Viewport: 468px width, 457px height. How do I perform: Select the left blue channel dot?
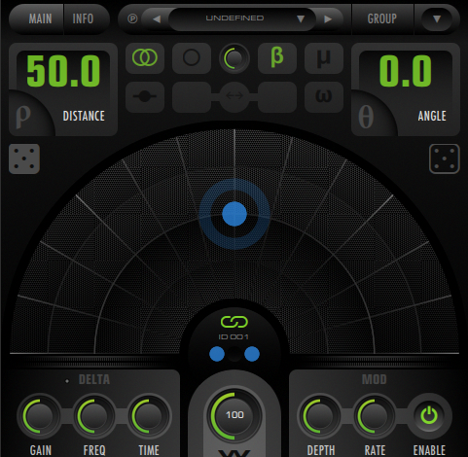[217, 354]
